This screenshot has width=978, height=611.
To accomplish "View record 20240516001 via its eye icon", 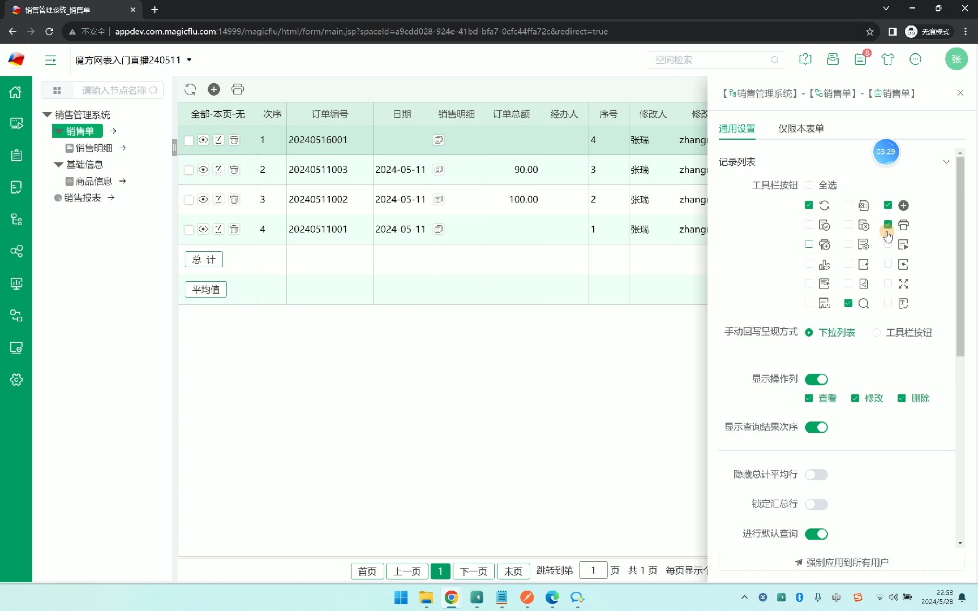I will tap(203, 140).
